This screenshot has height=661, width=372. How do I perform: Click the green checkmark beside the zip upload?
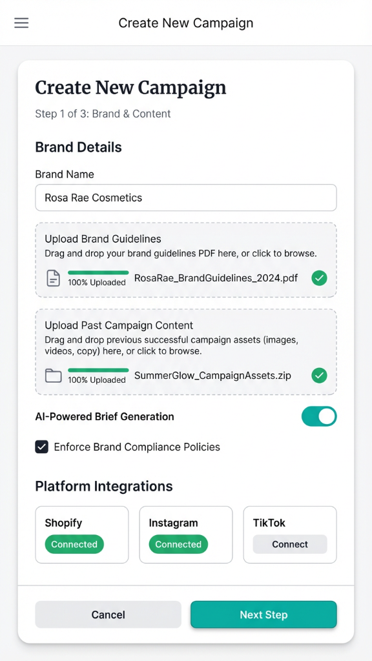point(319,375)
